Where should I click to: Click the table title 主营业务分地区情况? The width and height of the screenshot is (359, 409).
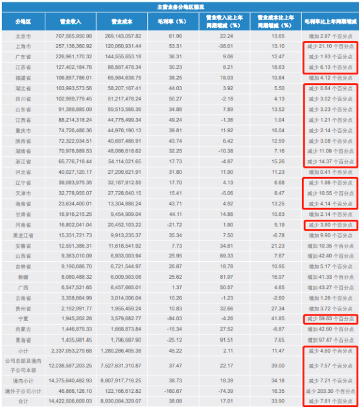[x=180, y=7]
